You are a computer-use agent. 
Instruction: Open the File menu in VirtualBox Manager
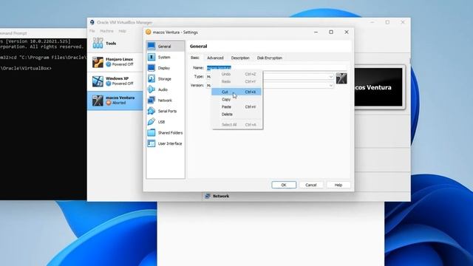[x=92, y=31]
